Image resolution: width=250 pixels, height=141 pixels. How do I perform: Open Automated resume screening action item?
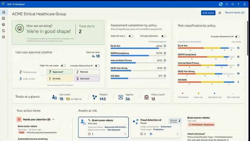[x=33, y=139]
